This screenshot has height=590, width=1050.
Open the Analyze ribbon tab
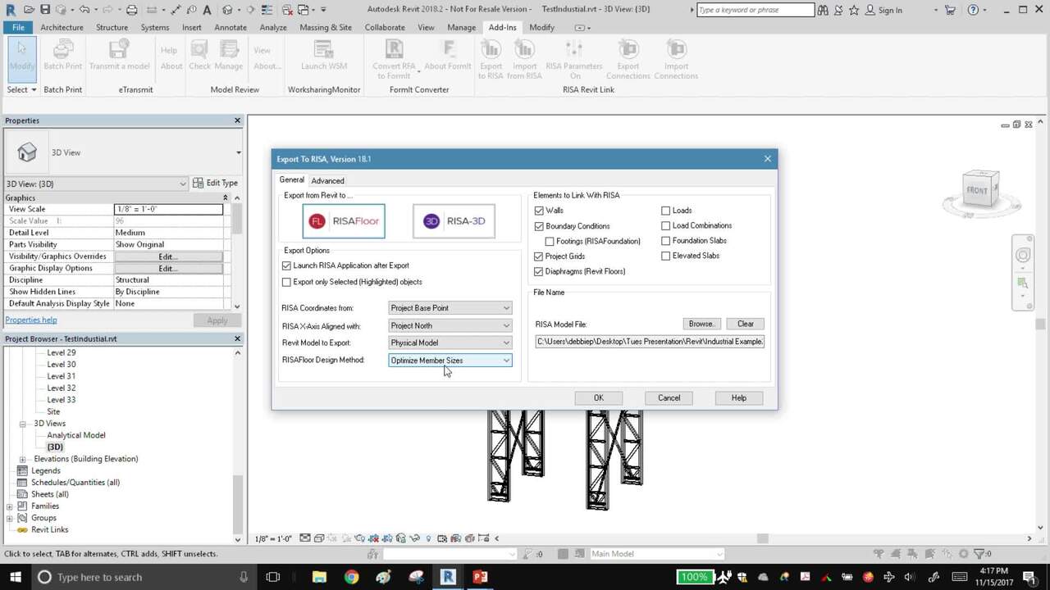pos(273,27)
